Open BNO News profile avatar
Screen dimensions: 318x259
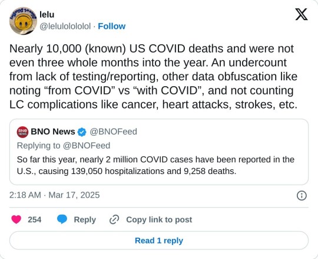[x=22, y=132]
